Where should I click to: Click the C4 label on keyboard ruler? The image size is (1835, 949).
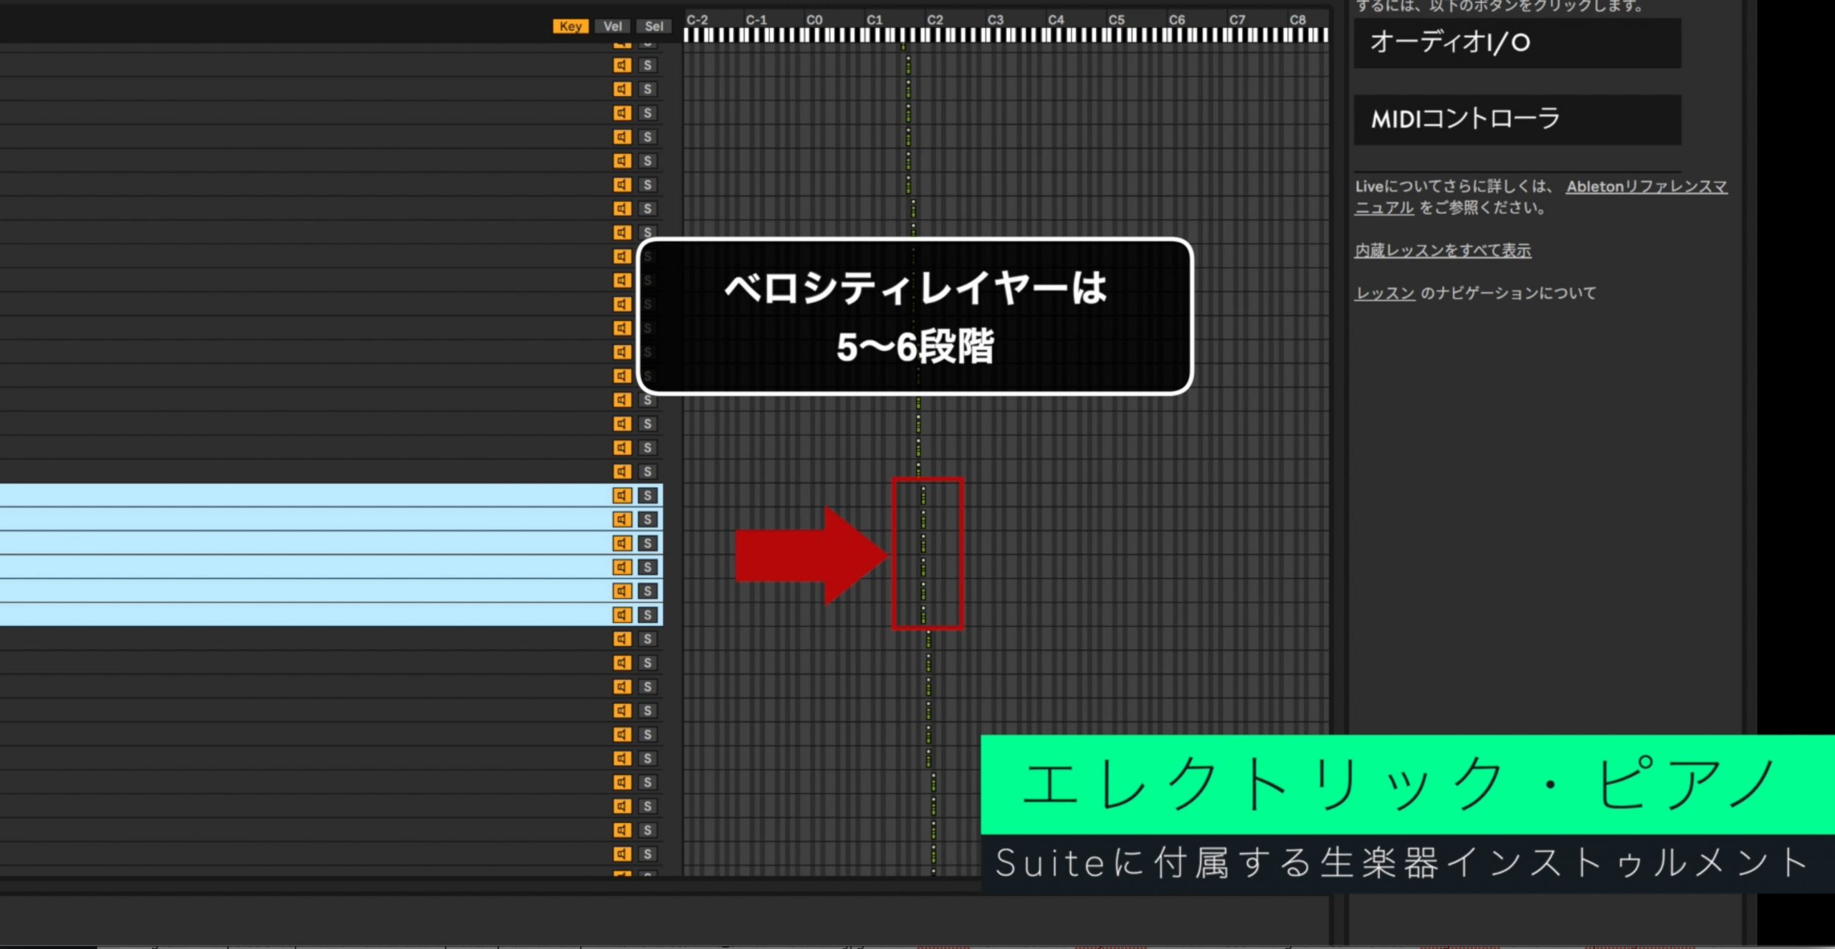click(x=1056, y=20)
